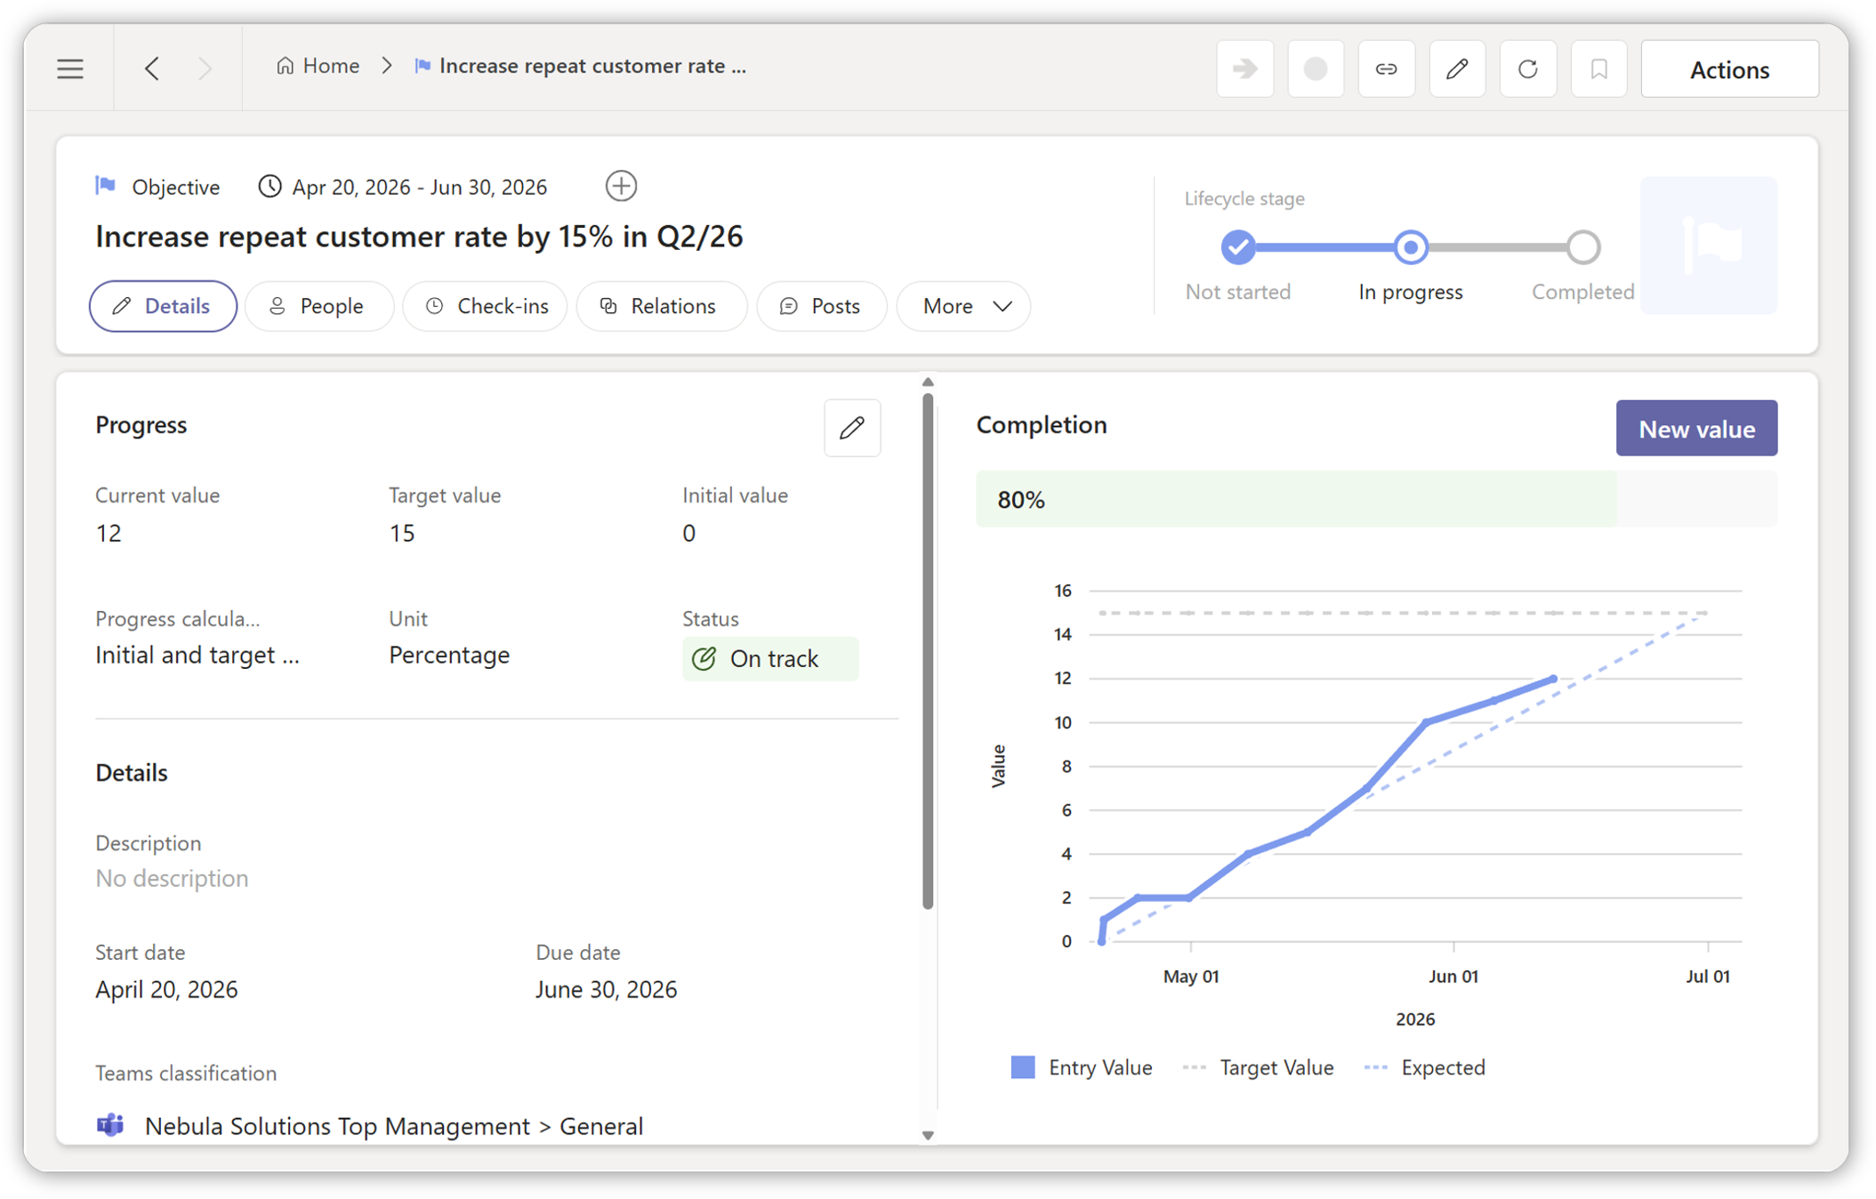Click the pencil edit icon in top toolbar
This screenshot has width=1876, height=1199.
pyautogui.click(x=1456, y=68)
